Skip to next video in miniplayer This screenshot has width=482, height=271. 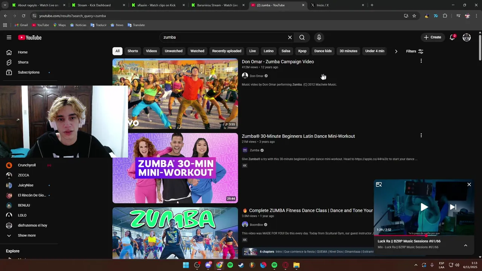pos(453,207)
